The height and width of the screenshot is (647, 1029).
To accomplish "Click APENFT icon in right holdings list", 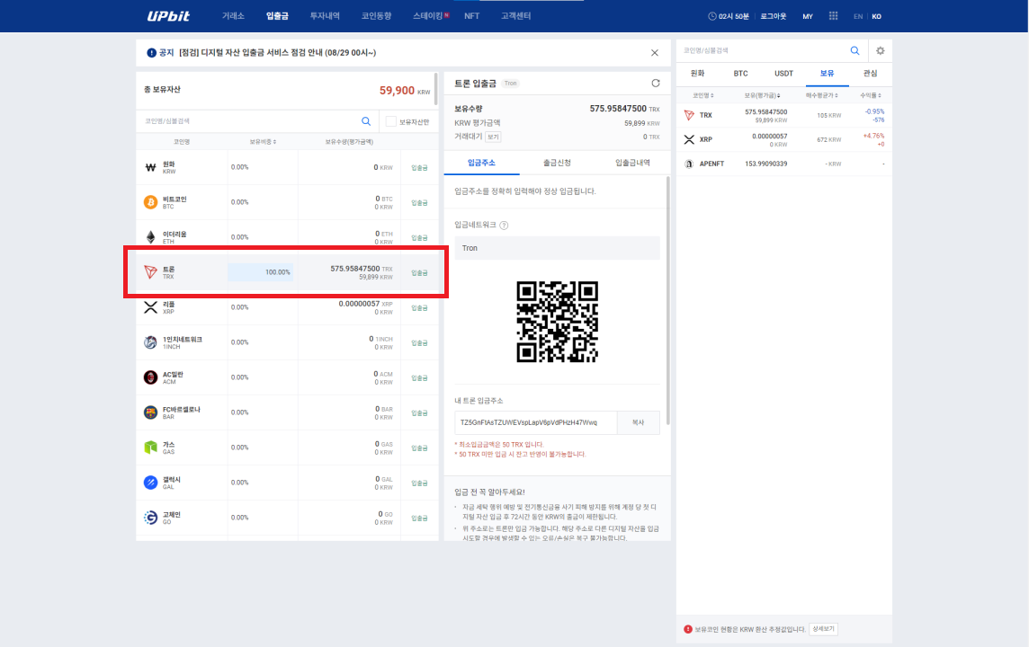I will click(689, 164).
